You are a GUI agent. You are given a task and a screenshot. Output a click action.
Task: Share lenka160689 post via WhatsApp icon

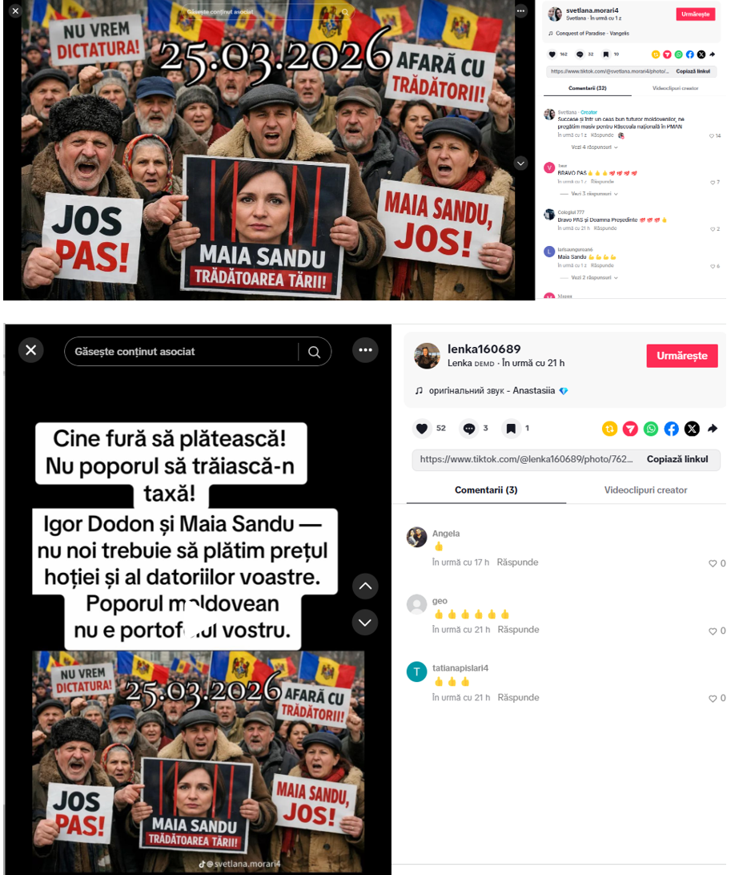point(651,429)
